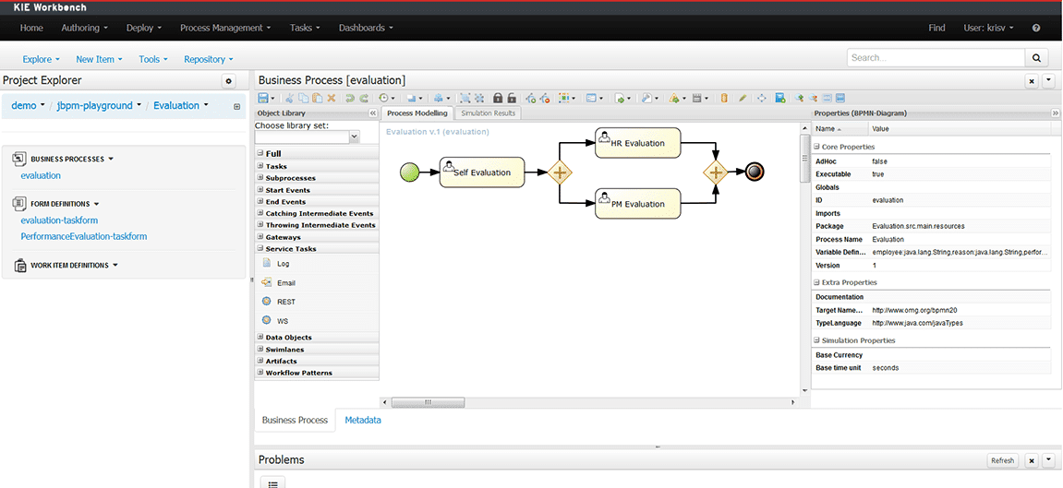The image size is (1063, 488).
Task: Click the open Unlock padlock icon
Action: [512, 98]
